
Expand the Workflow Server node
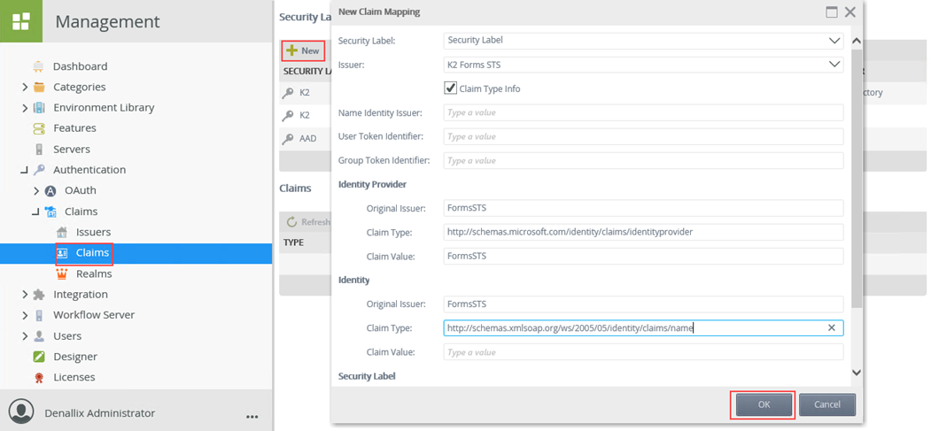(24, 315)
